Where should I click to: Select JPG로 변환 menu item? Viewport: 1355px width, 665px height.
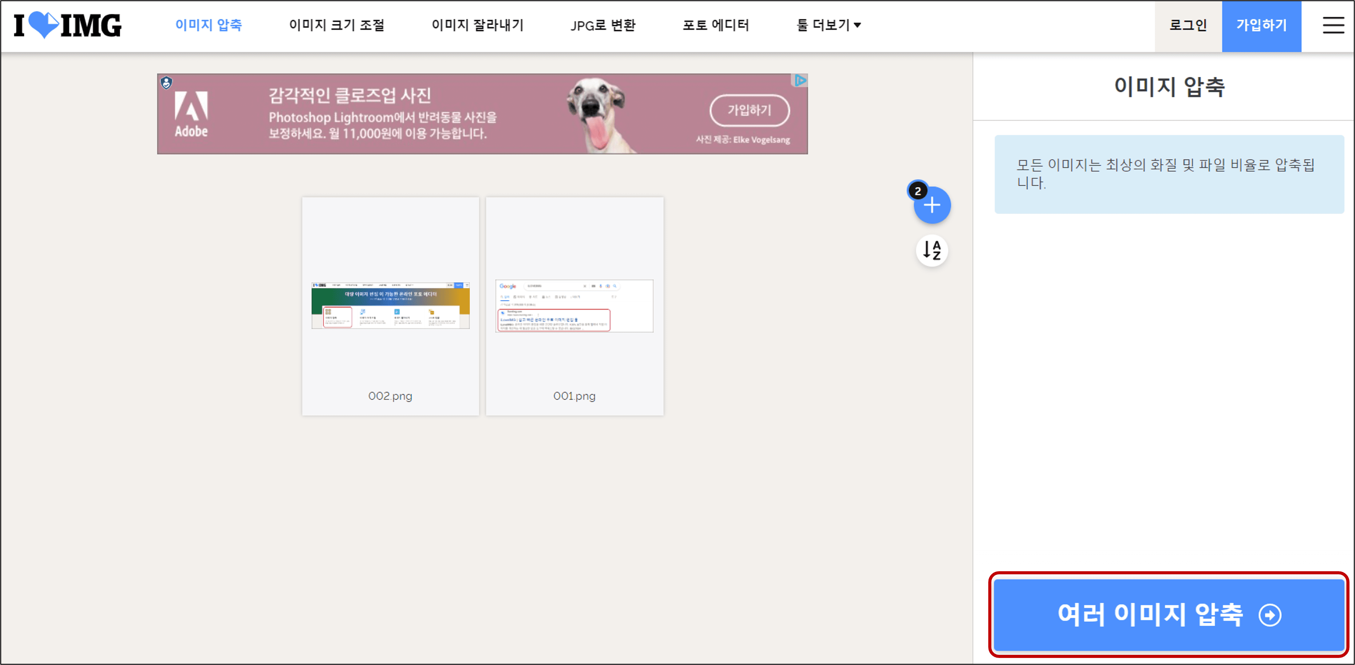coord(603,25)
